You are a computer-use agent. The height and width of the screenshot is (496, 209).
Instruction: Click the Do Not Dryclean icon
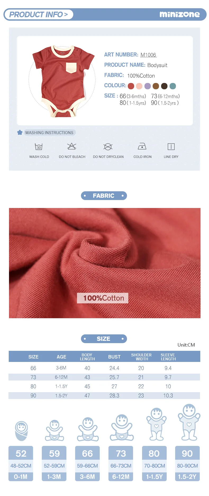(x=108, y=147)
